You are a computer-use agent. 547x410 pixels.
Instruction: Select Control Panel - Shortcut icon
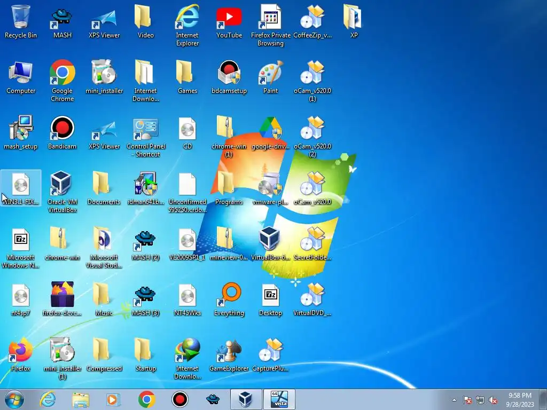pos(145,136)
